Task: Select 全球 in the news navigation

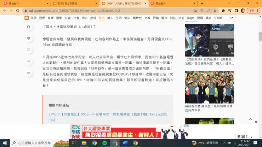Action: pos(68,18)
